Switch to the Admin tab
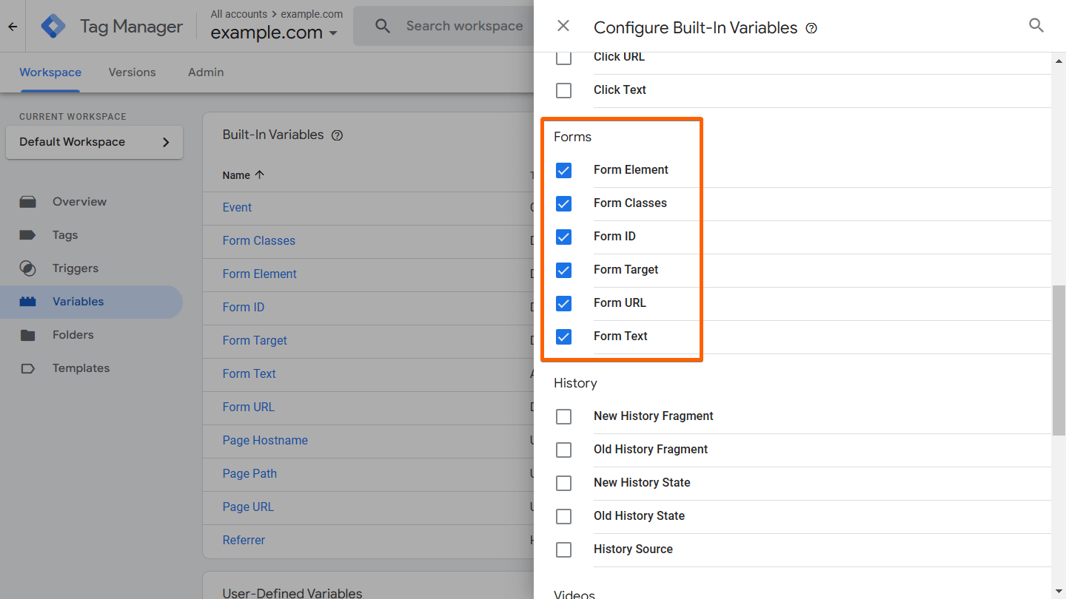The height and width of the screenshot is (599, 1066). click(206, 72)
